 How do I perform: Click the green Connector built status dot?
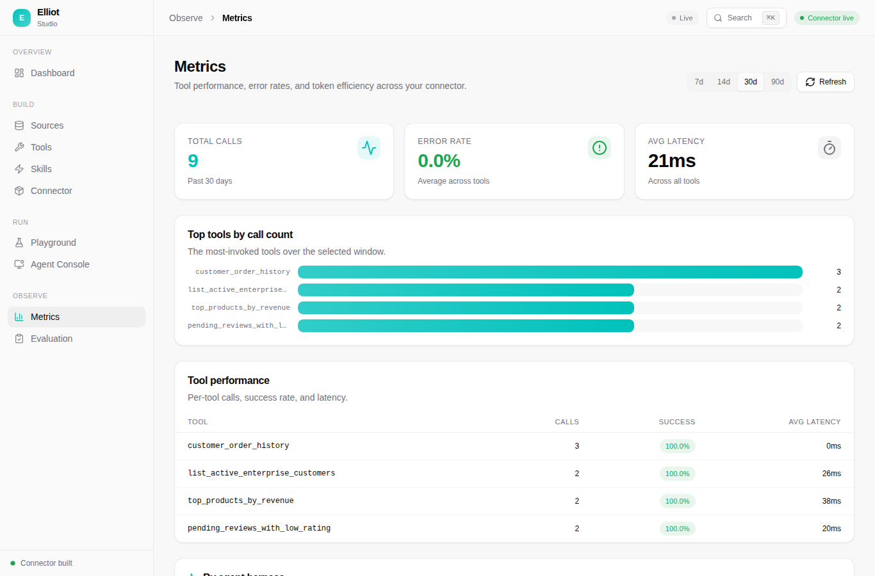(13, 563)
